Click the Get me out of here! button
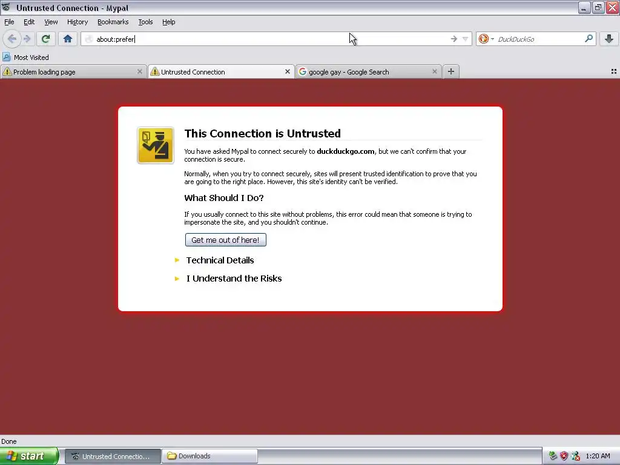The height and width of the screenshot is (465, 620). click(225, 240)
